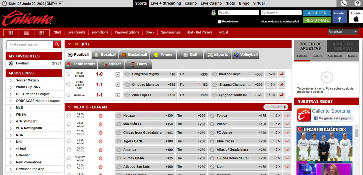363x175 pixels.
Task: Log in with the Facebook Acceder icon
Action: click(x=340, y=17)
